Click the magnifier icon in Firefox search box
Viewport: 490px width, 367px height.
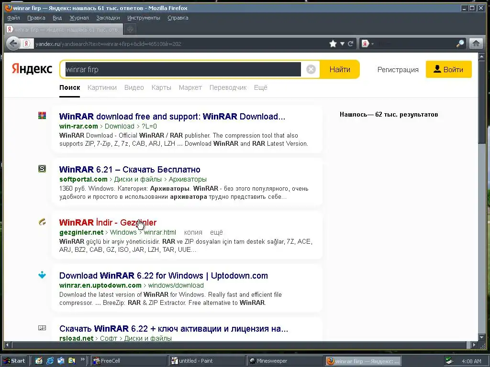[x=460, y=43]
